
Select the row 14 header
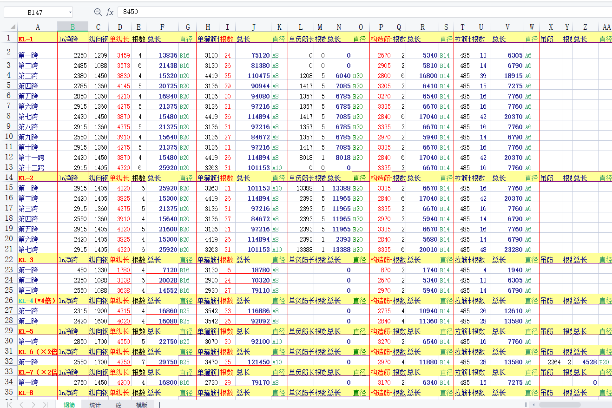[9, 178]
